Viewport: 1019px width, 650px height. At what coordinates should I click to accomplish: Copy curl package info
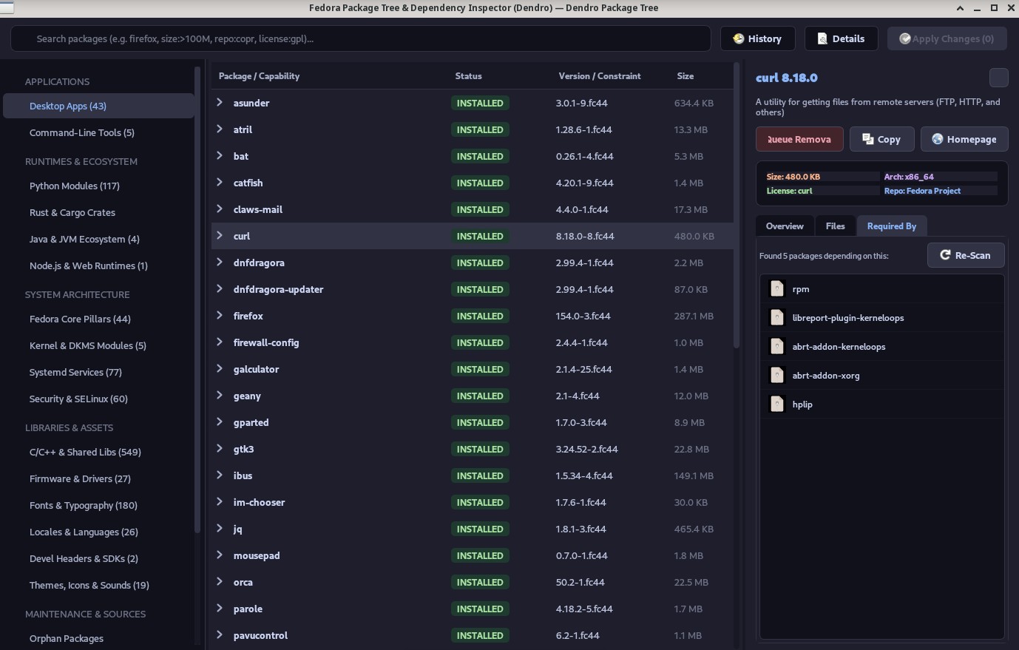tap(881, 139)
